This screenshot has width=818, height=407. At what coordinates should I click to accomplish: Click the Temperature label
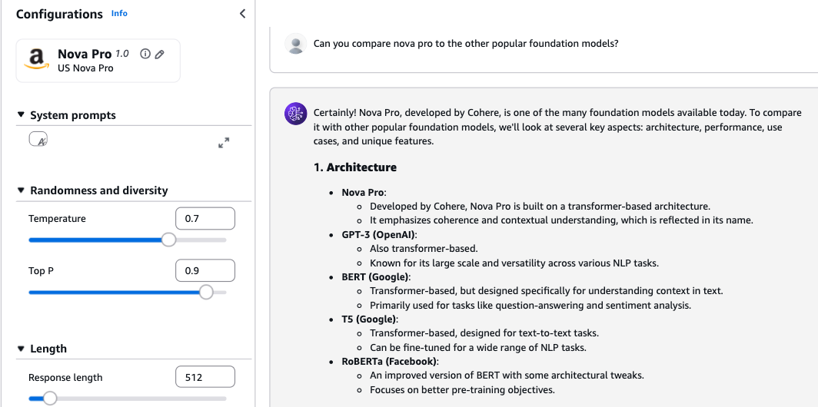tap(57, 218)
